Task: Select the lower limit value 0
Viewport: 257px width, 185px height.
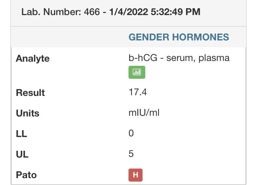Action: (131, 133)
